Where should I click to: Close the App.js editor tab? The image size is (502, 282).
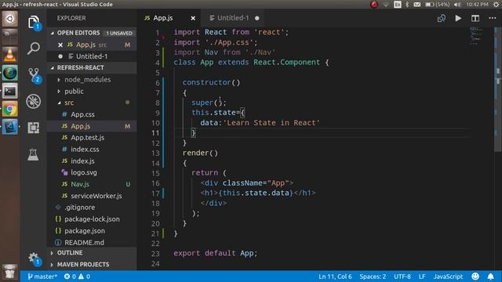(193, 18)
